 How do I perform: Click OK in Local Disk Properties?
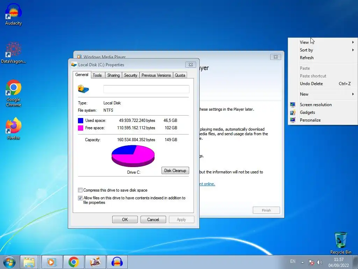[125, 220]
